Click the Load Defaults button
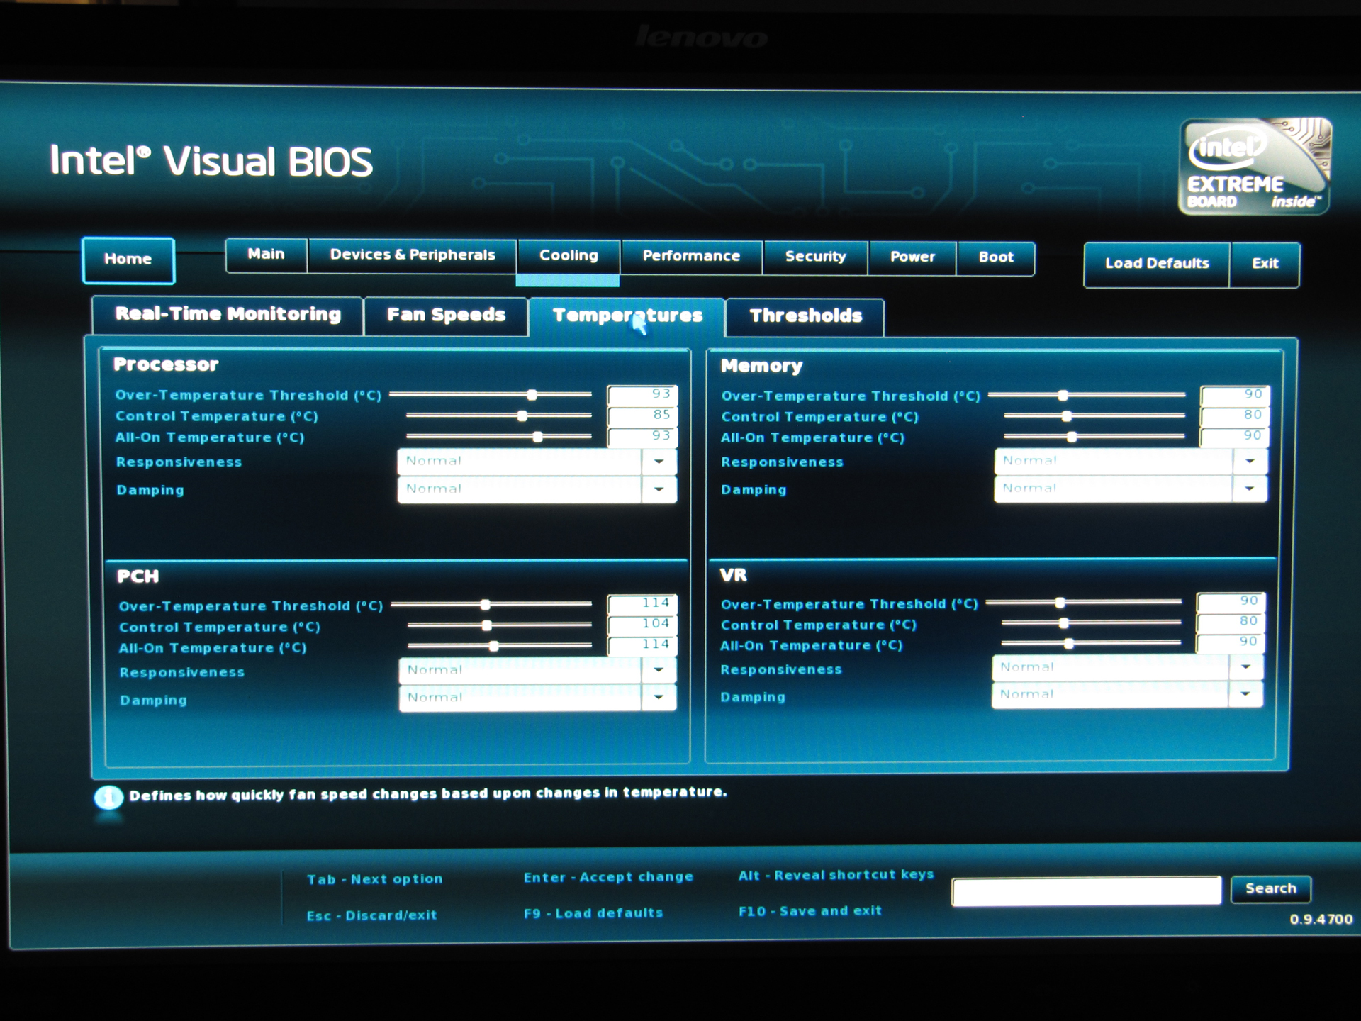The height and width of the screenshot is (1021, 1361). point(1157,264)
